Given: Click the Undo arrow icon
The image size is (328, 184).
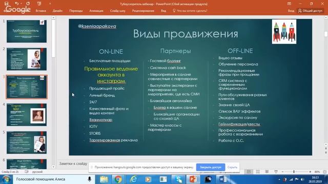Looking at the screenshot, I should pyautogui.click(x=17, y=4).
